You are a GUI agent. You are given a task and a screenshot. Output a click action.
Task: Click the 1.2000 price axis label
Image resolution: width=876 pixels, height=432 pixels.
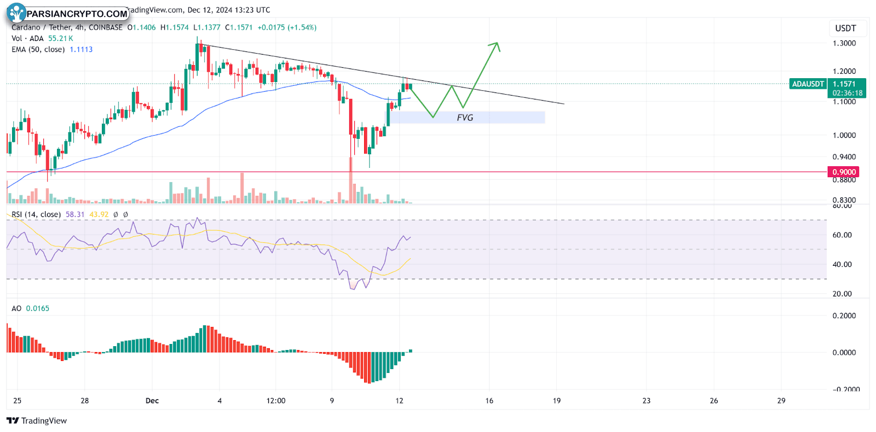click(844, 71)
